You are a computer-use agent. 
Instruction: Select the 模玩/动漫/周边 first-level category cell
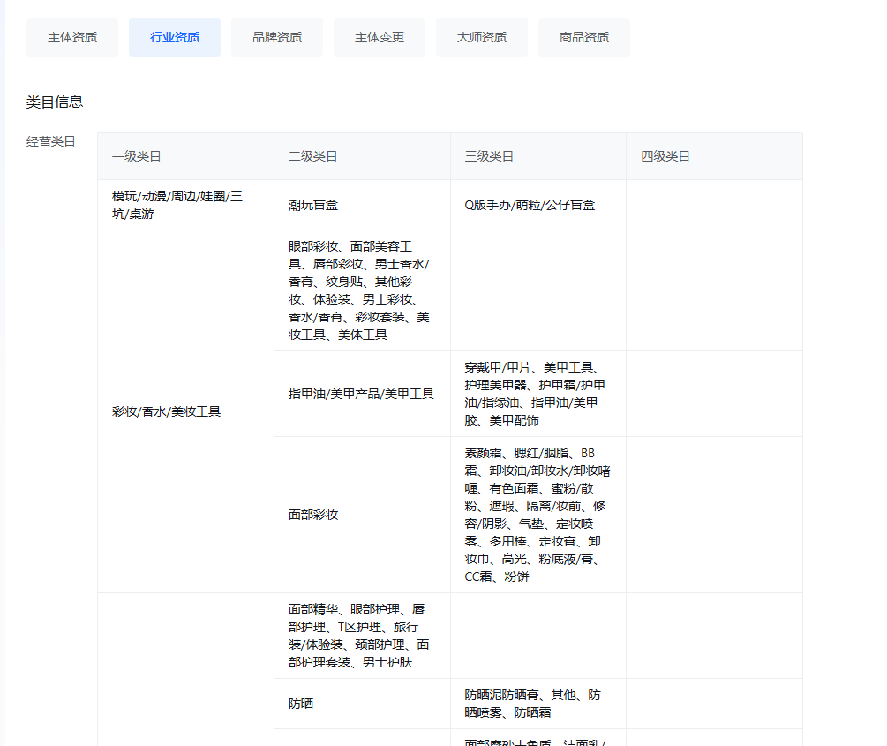click(x=177, y=205)
